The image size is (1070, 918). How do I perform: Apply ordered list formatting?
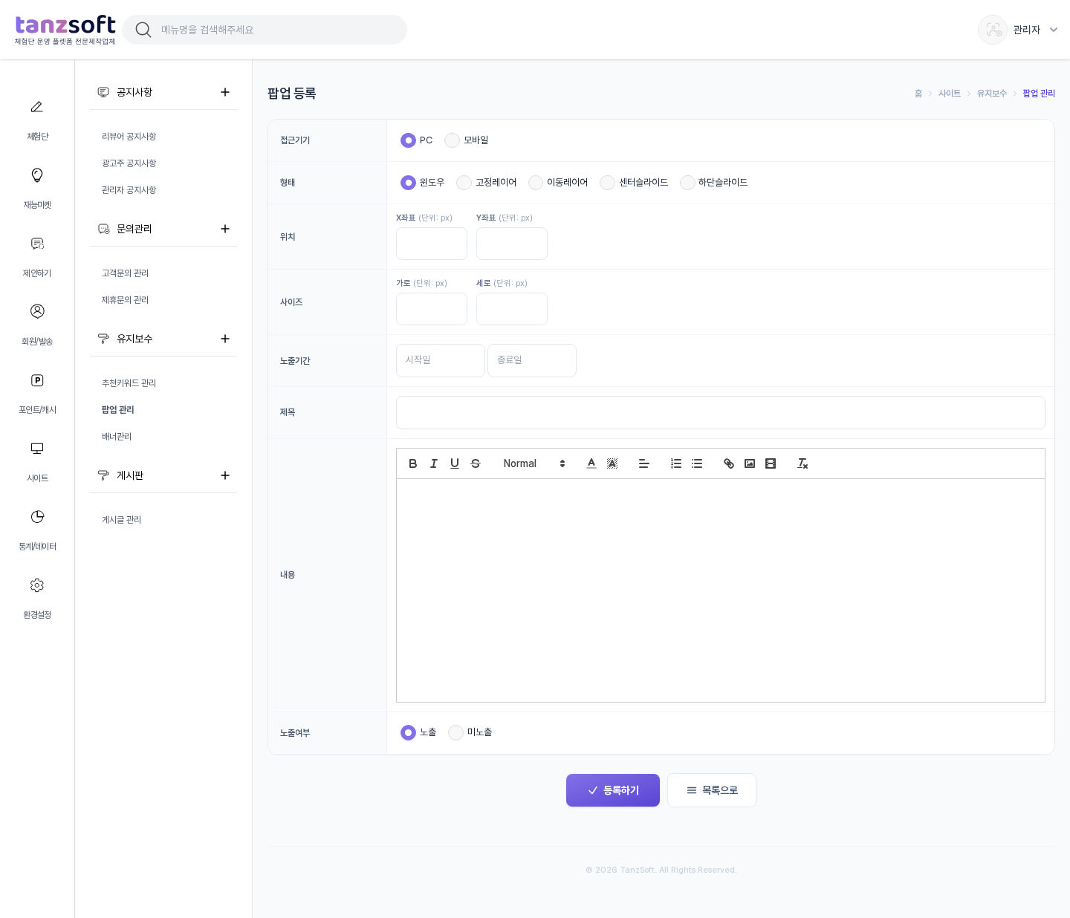[676, 463]
